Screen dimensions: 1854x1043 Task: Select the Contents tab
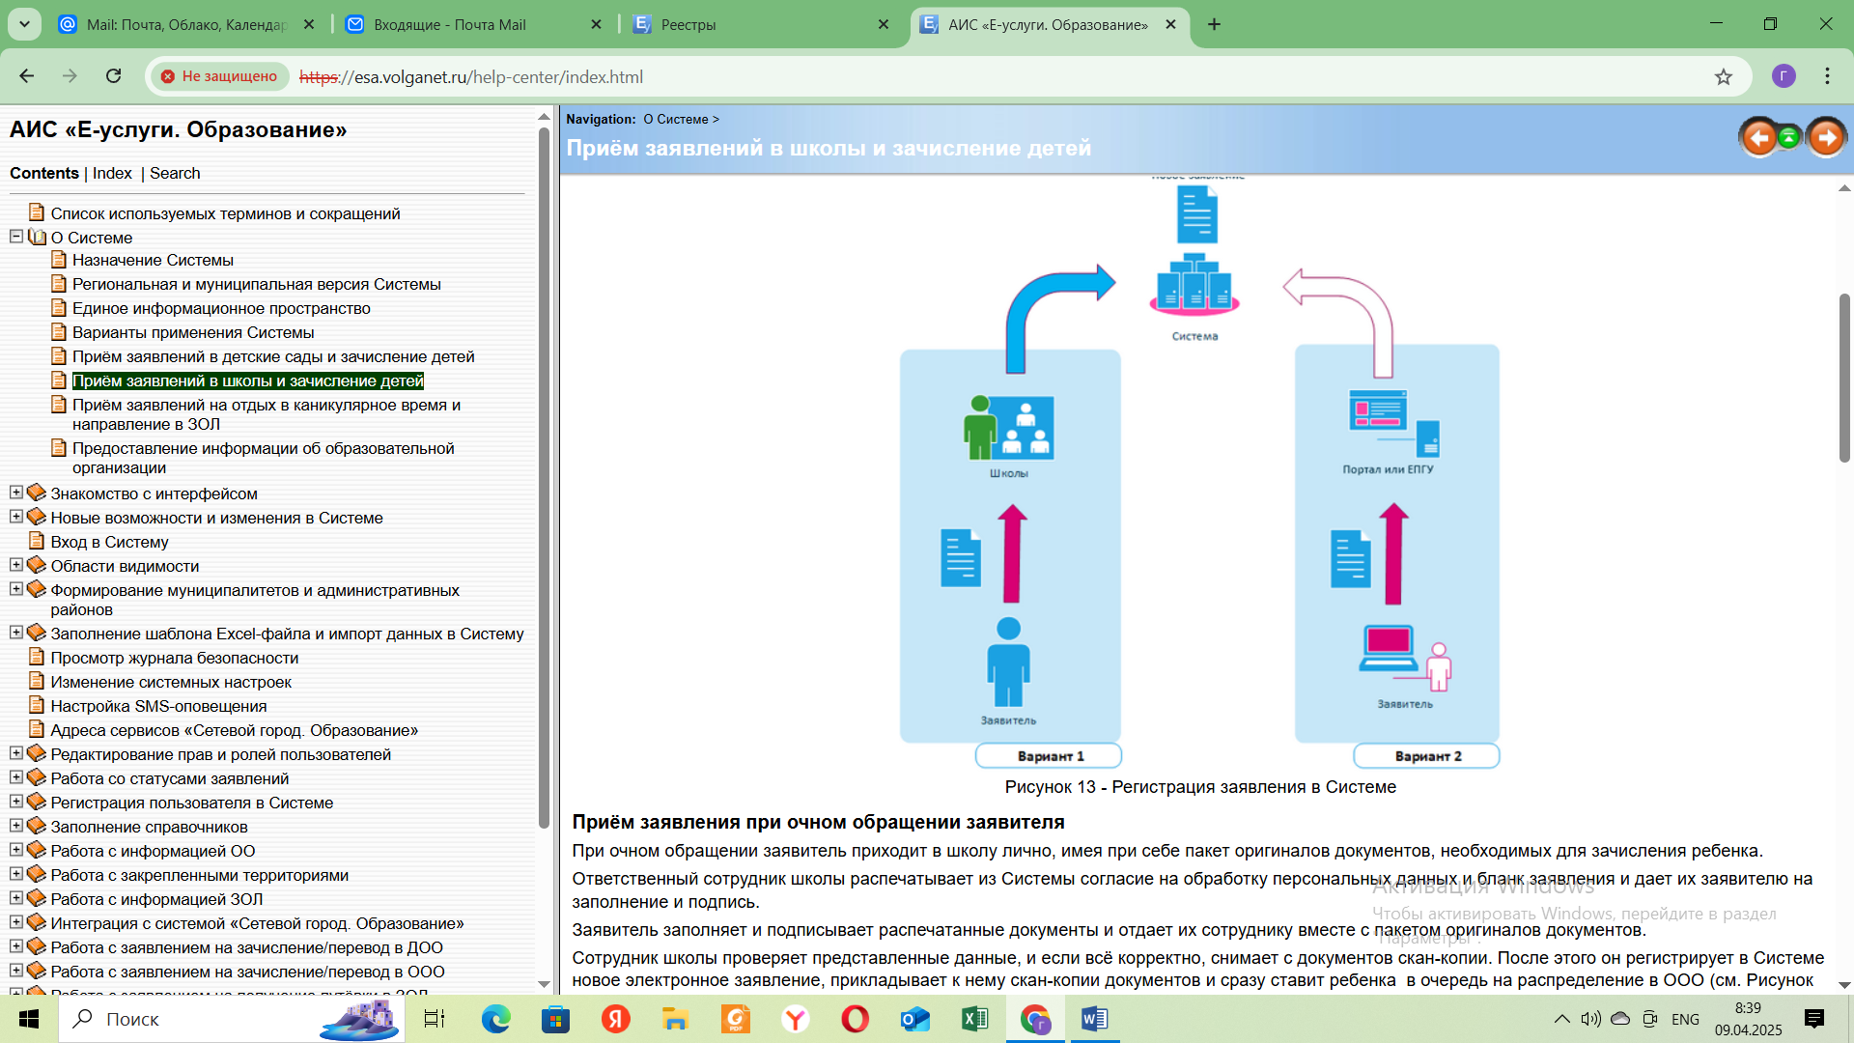(x=44, y=173)
